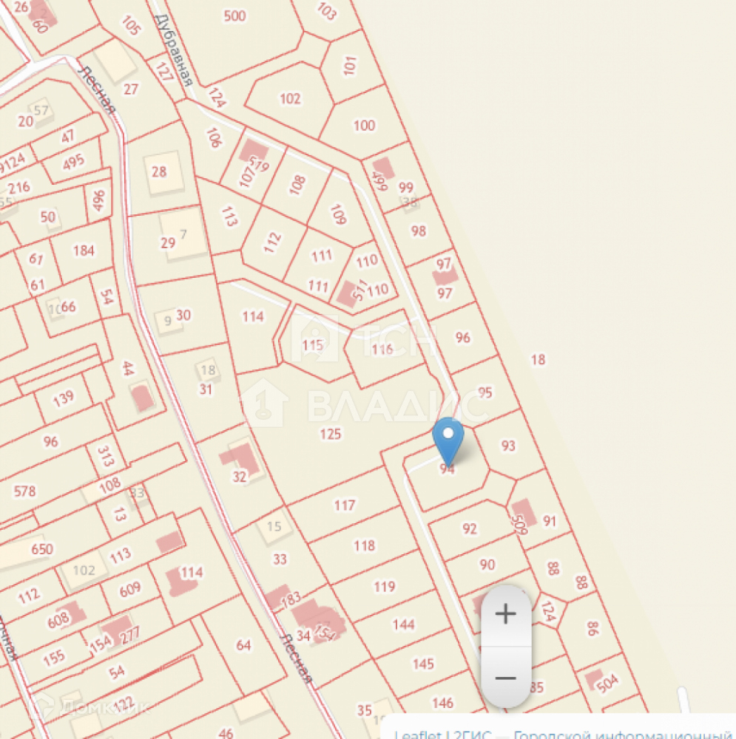The width and height of the screenshot is (736, 739).
Task: Select the parcel labeled 184
Action: [84, 251]
